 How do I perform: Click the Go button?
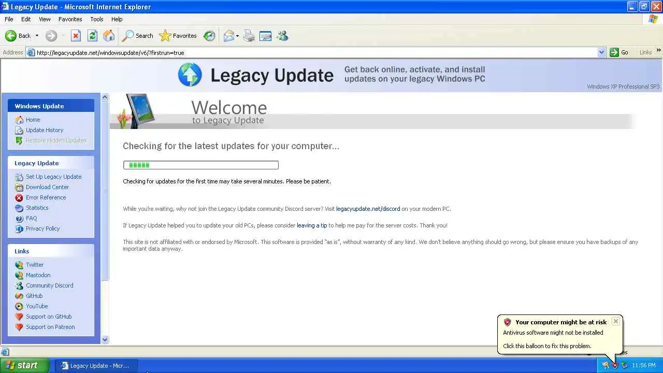click(620, 52)
